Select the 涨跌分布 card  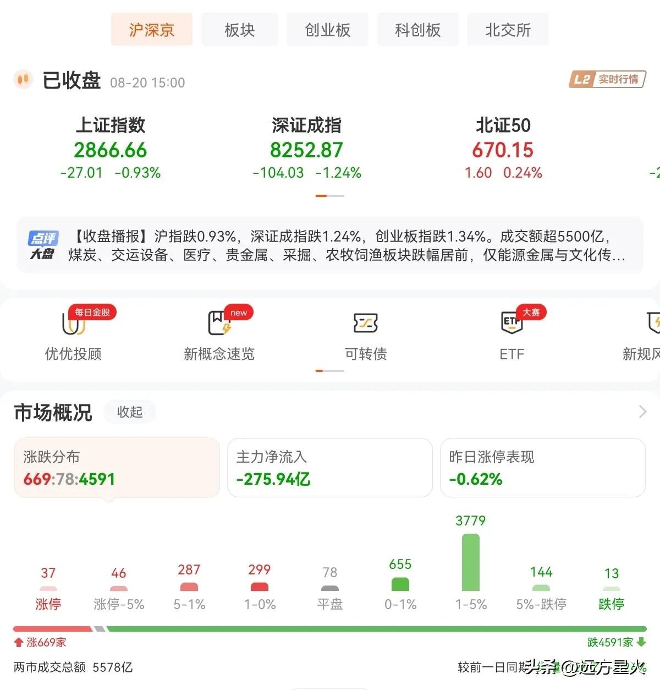[x=117, y=468]
